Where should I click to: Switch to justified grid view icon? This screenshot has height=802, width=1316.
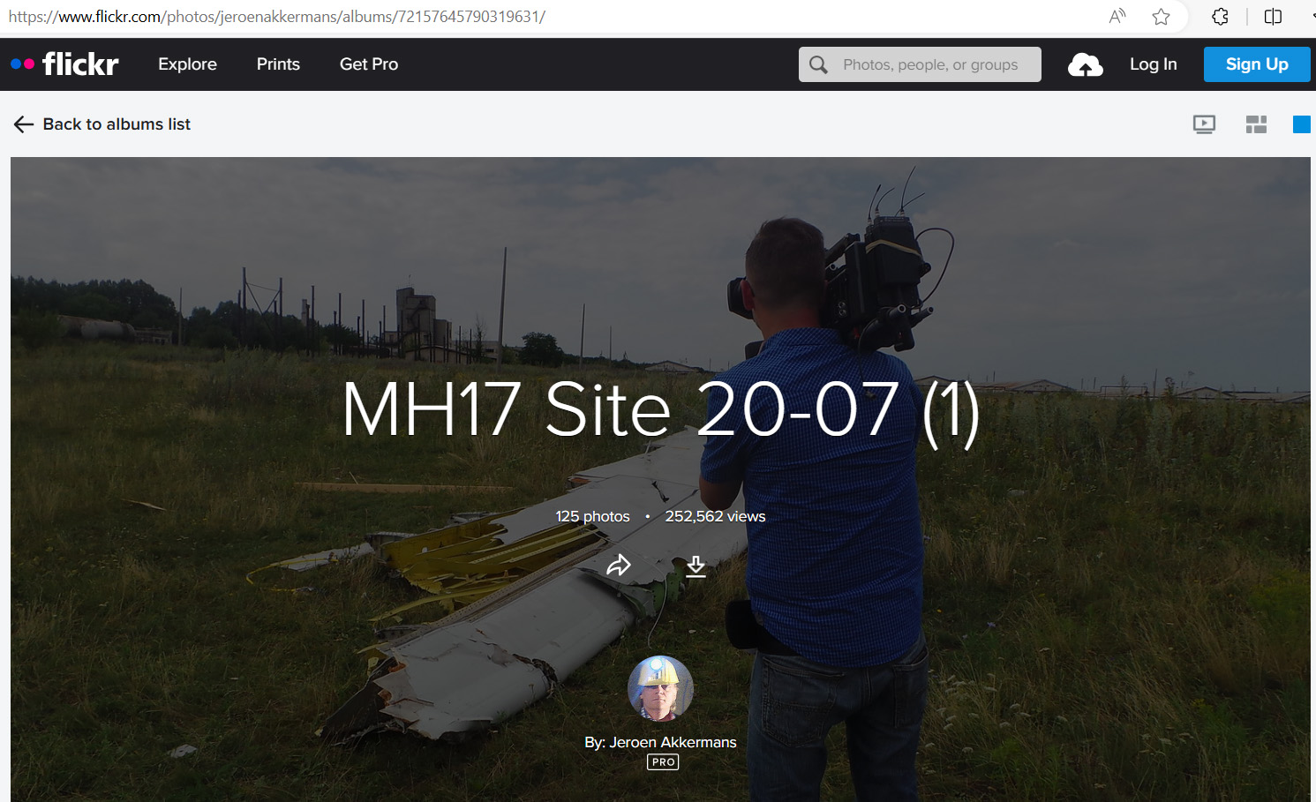pyautogui.click(x=1256, y=124)
